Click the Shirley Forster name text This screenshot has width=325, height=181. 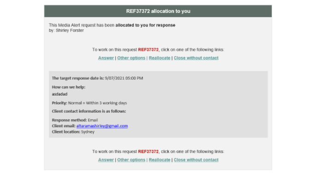[x=70, y=30]
